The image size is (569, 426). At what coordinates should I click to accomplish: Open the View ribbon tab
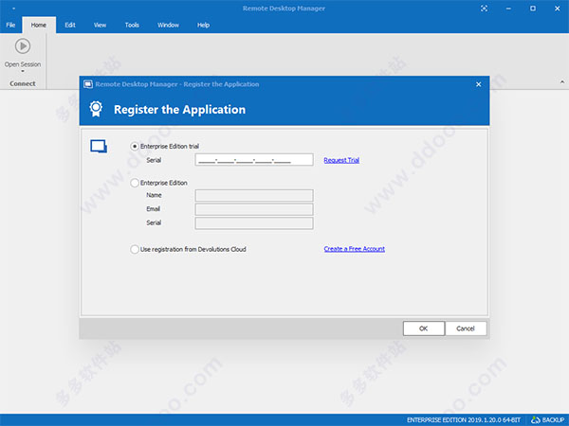pyautogui.click(x=100, y=25)
